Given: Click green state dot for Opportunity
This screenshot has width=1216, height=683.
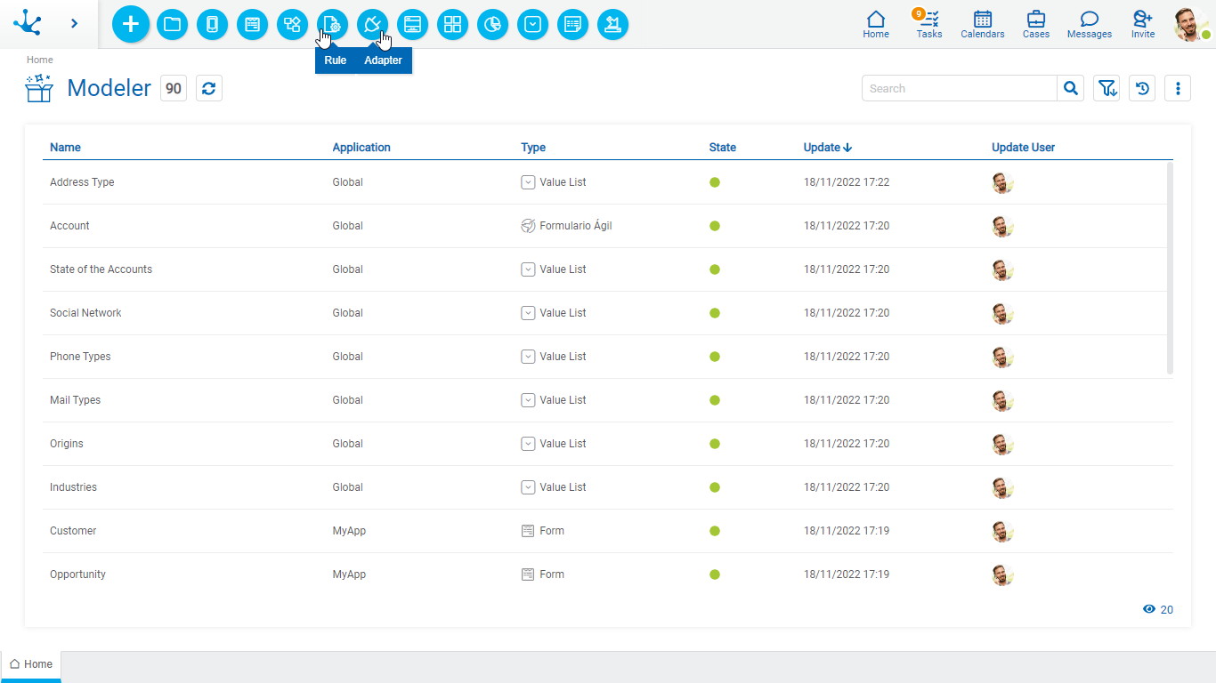Looking at the screenshot, I should 715,575.
